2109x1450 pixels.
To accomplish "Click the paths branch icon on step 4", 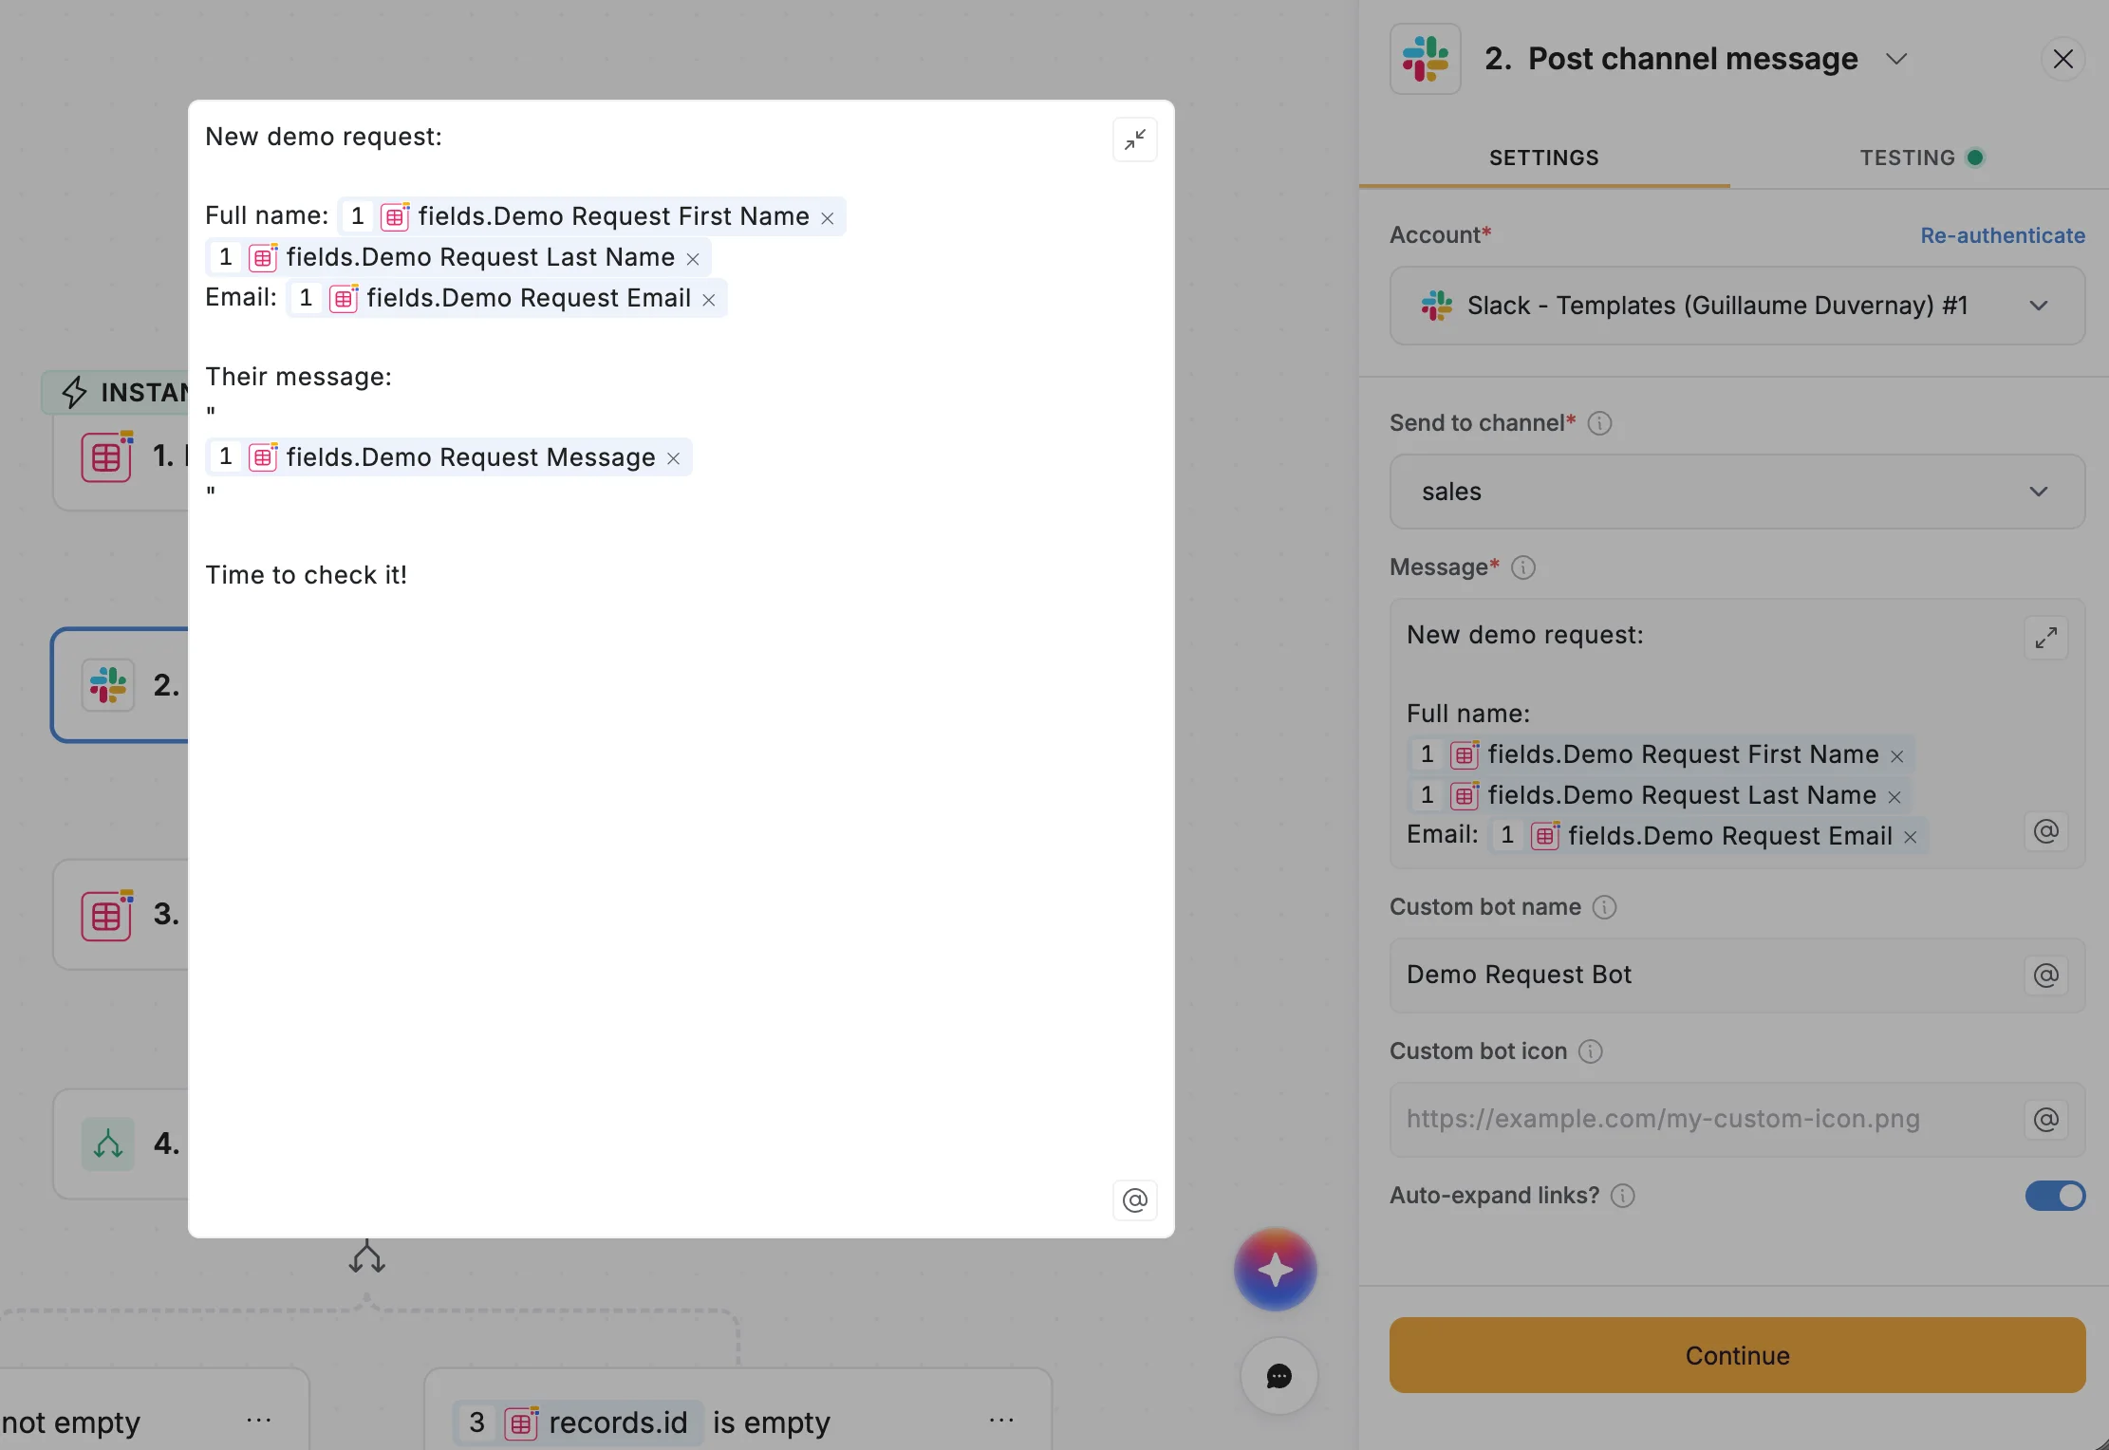I will (107, 1143).
